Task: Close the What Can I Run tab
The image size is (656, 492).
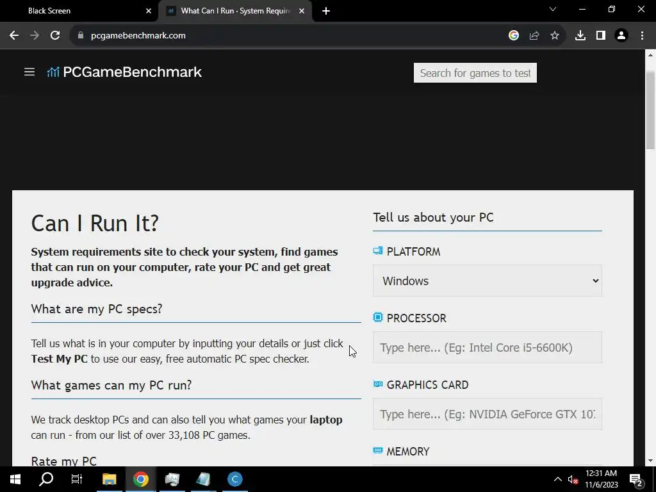Action: point(302,11)
